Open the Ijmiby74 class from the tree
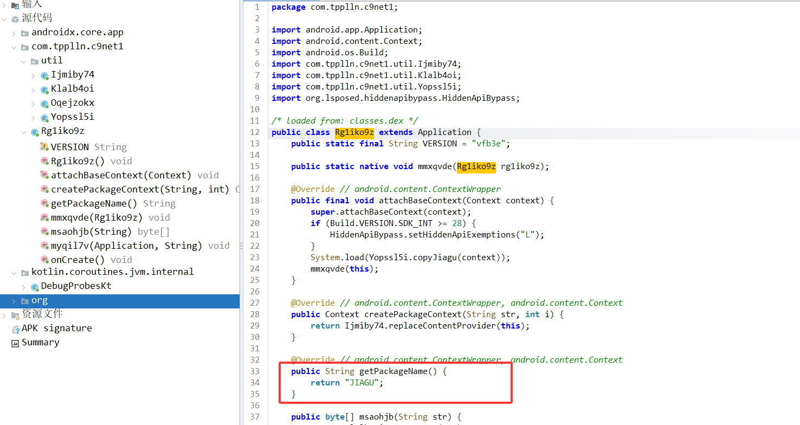Viewport: 800px width, 425px height. point(73,75)
